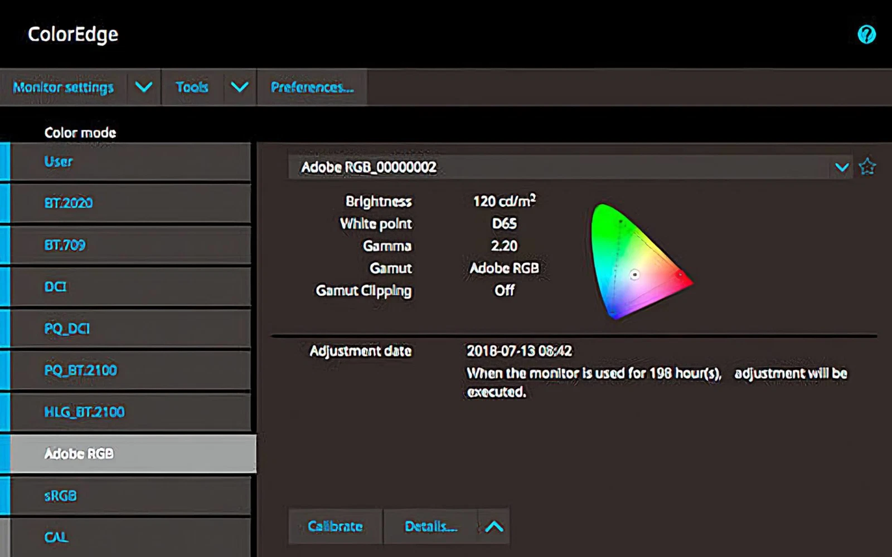
Task: Select the BT.2020 color mode
Action: click(130, 203)
